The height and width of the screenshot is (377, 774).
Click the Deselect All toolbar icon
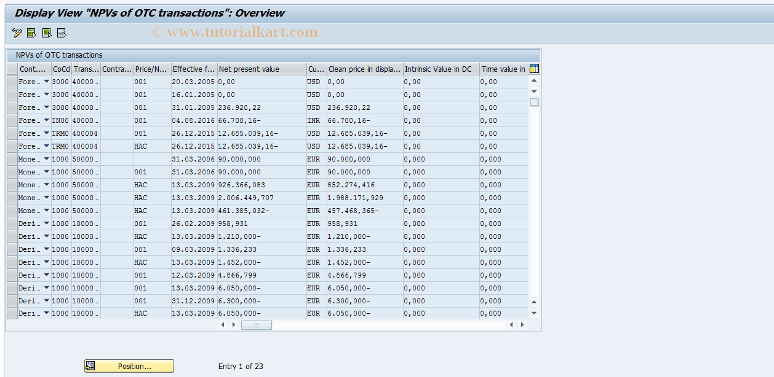coord(62,33)
